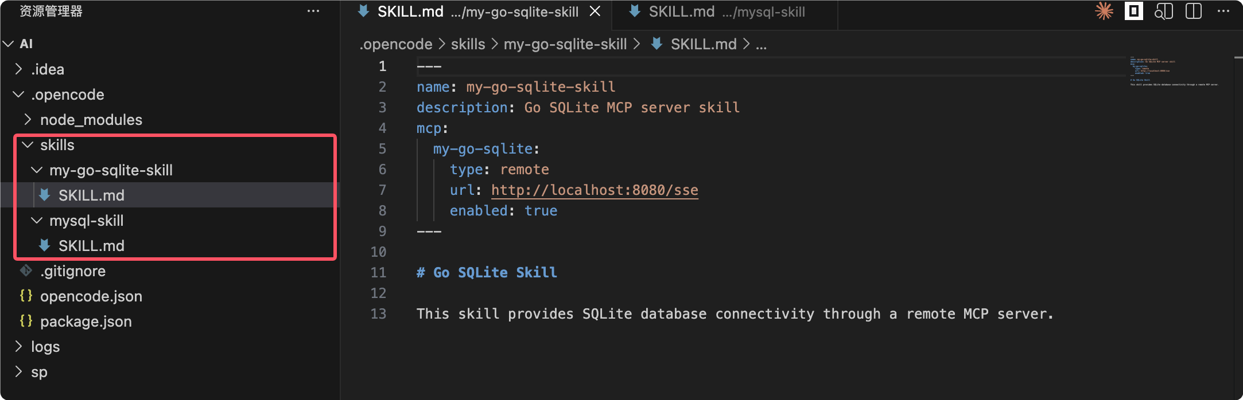
Task: Click line number 1 in the gutter
Action: pos(382,66)
